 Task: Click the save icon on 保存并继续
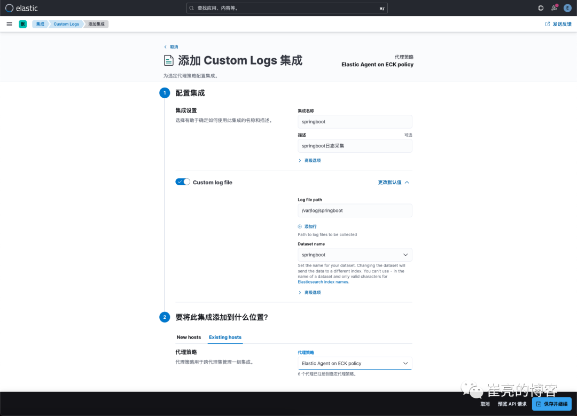(x=539, y=404)
